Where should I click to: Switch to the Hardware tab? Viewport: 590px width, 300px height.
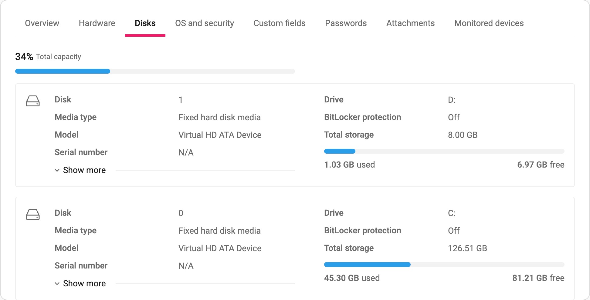pos(97,23)
